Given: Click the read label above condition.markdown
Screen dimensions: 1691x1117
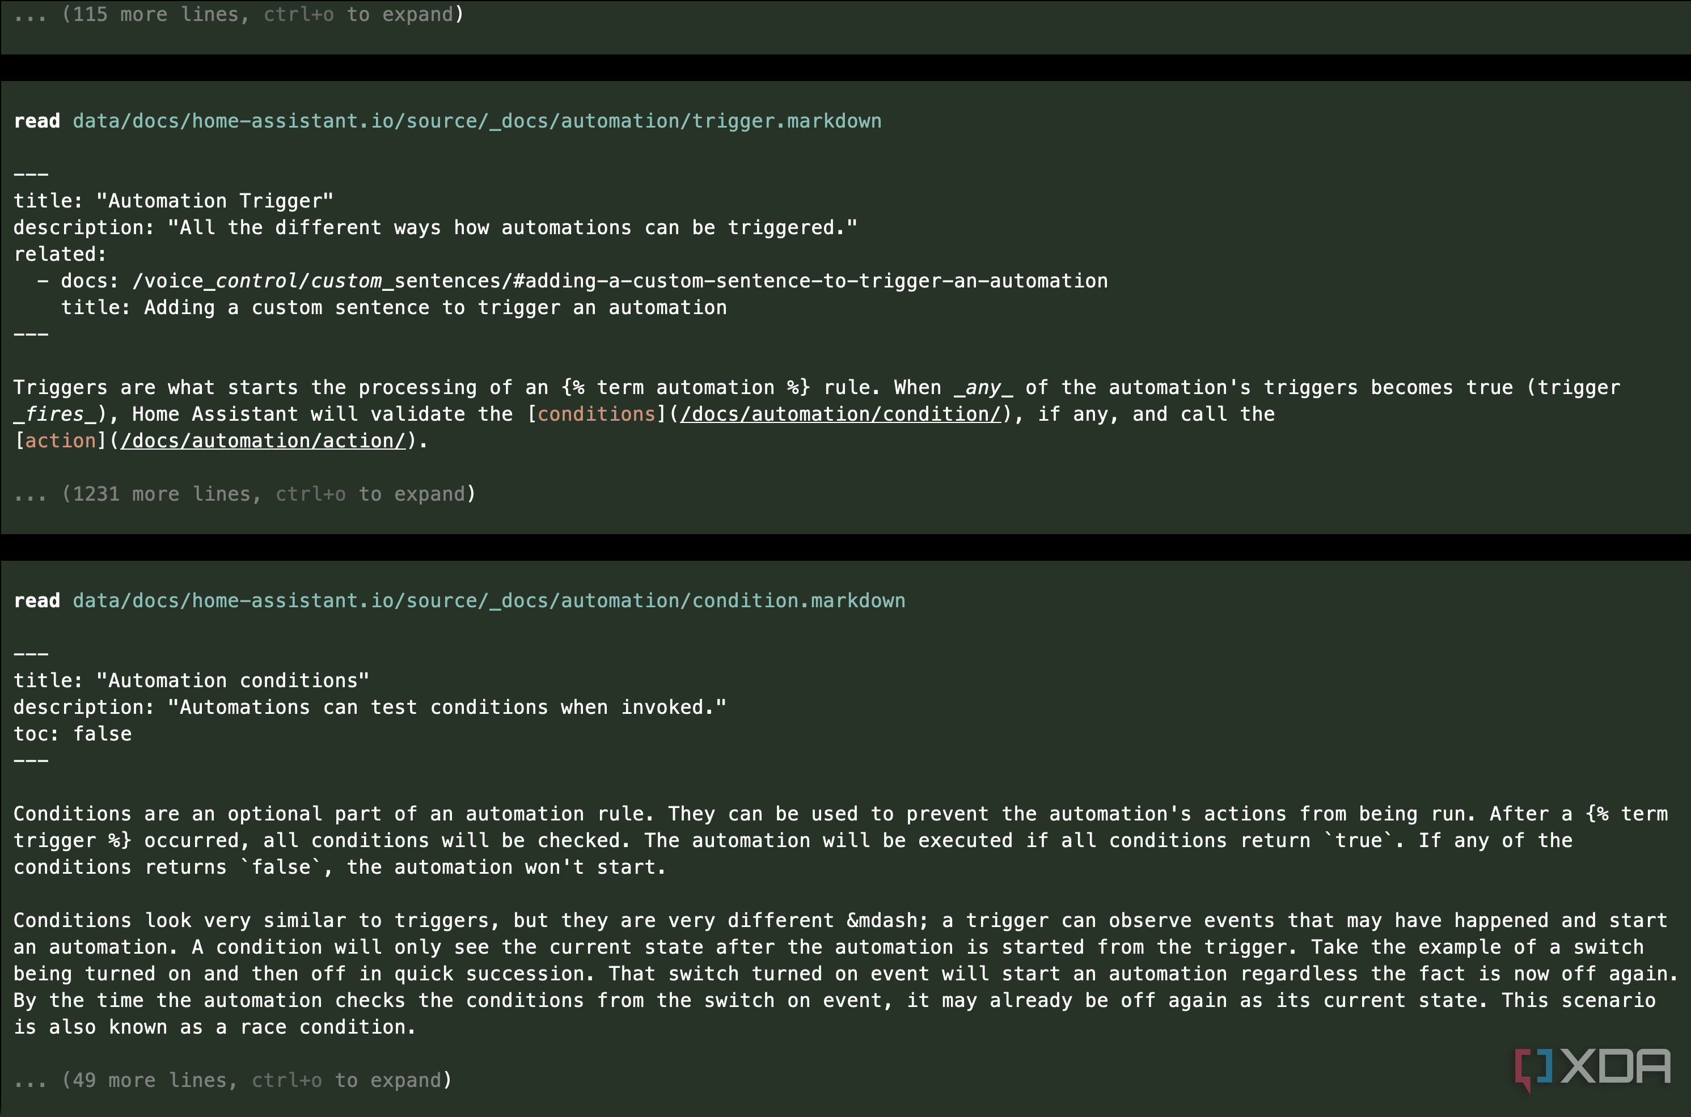Looking at the screenshot, I should (x=37, y=600).
